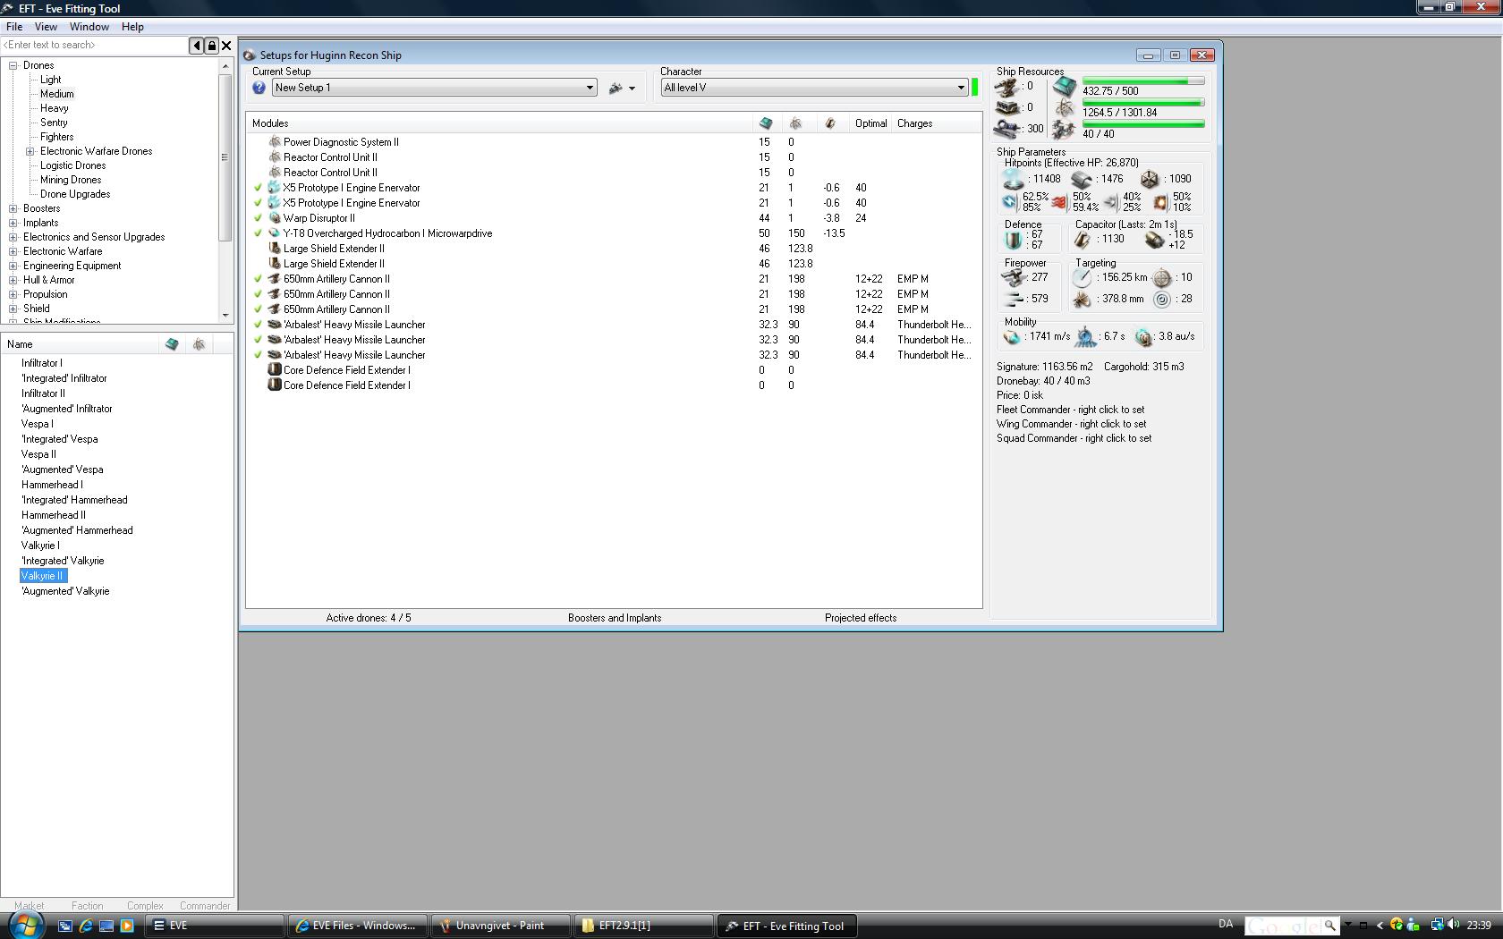
Task: Click the EM resistance icon showing 62.5%
Action: (1010, 202)
